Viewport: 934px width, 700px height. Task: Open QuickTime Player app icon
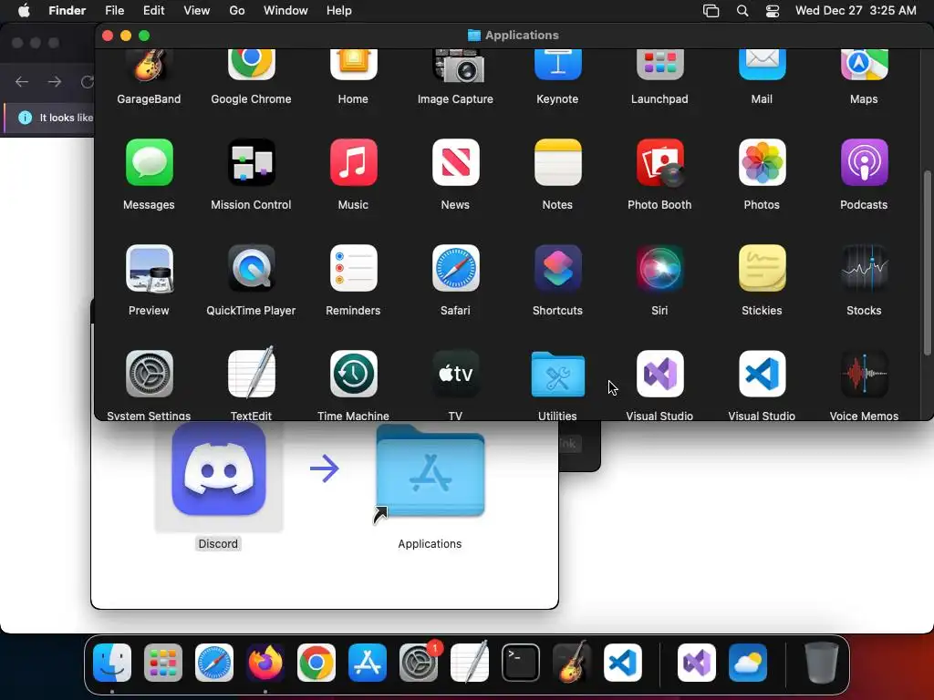251,269
